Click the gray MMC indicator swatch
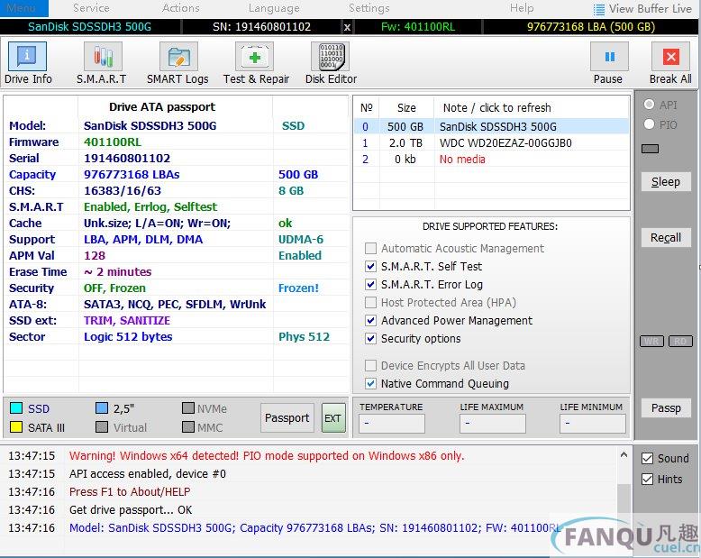 pyautogui.click(x=188, y=427)
